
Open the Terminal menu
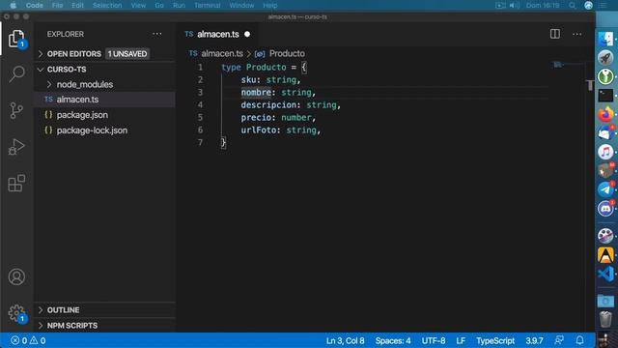tap(208, 5)
